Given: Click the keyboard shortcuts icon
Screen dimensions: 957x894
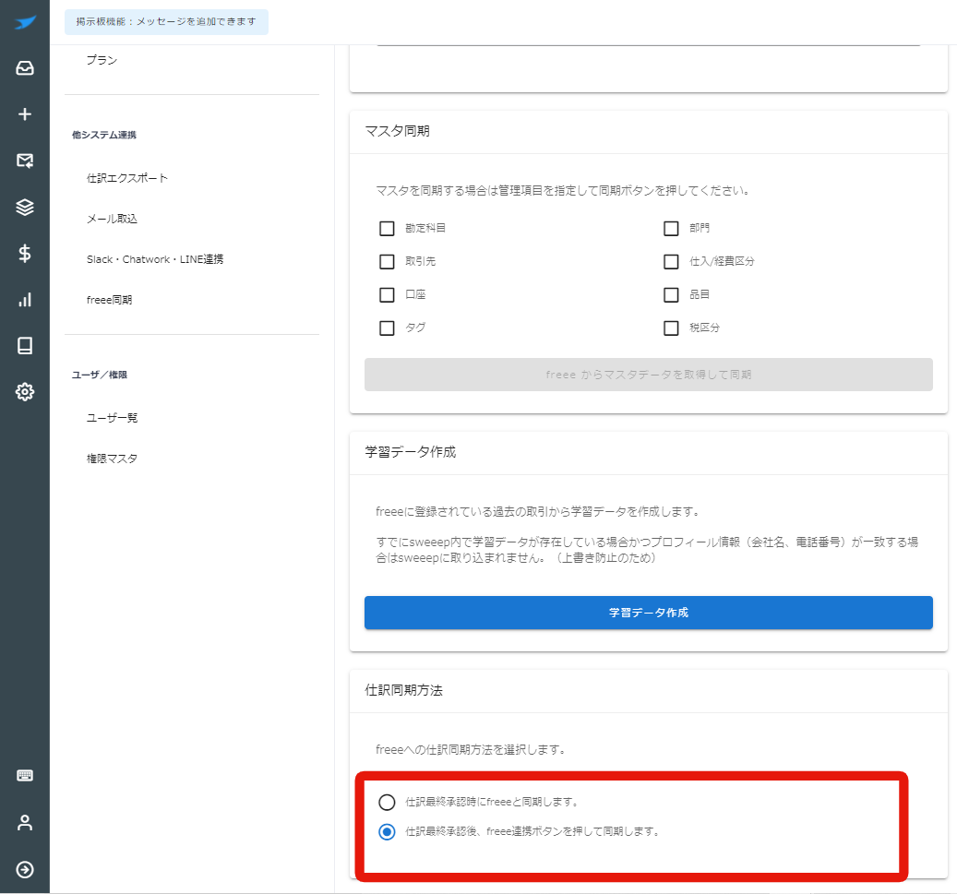Looking at the screenshot, I should point(25,776).
